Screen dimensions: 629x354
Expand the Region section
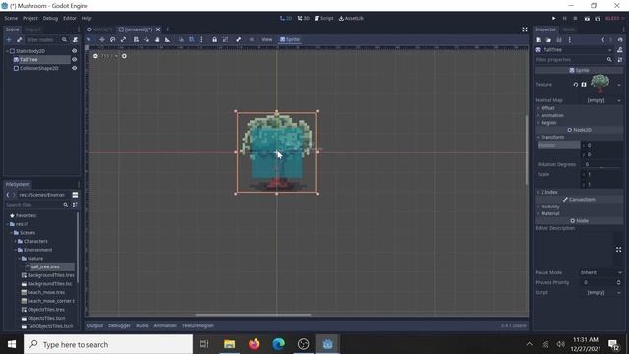click(548, 122)
